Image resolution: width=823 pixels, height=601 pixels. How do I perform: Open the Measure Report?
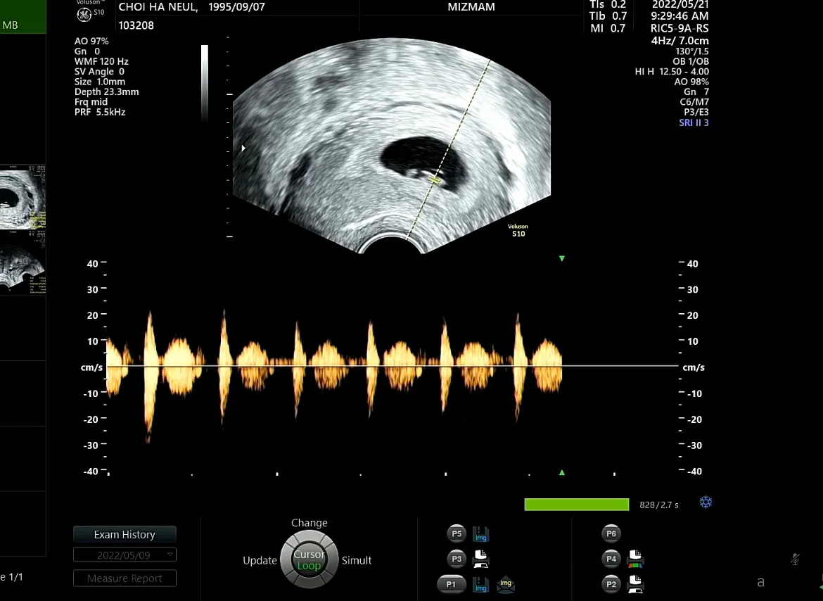click(125, 578)
